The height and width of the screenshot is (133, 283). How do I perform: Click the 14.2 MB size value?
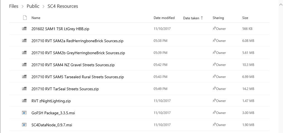coord(248,89)
